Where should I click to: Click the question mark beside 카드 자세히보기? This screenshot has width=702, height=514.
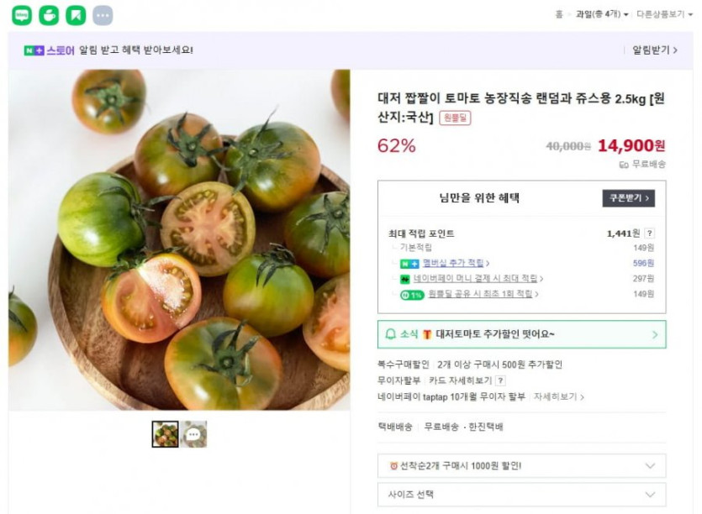[x=501, y=380]
